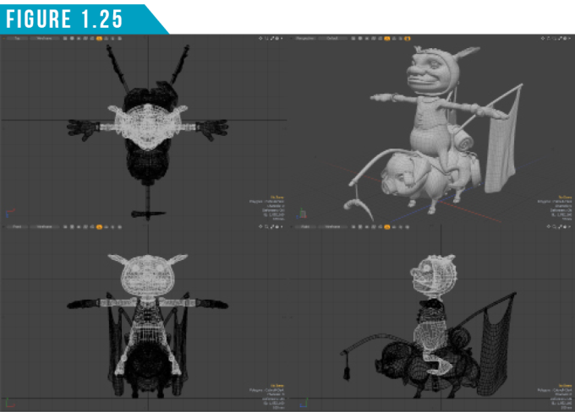The image size is (575, 412).
Task: Click the pan view icon in Front viewport
Action: tap(261, 228)
